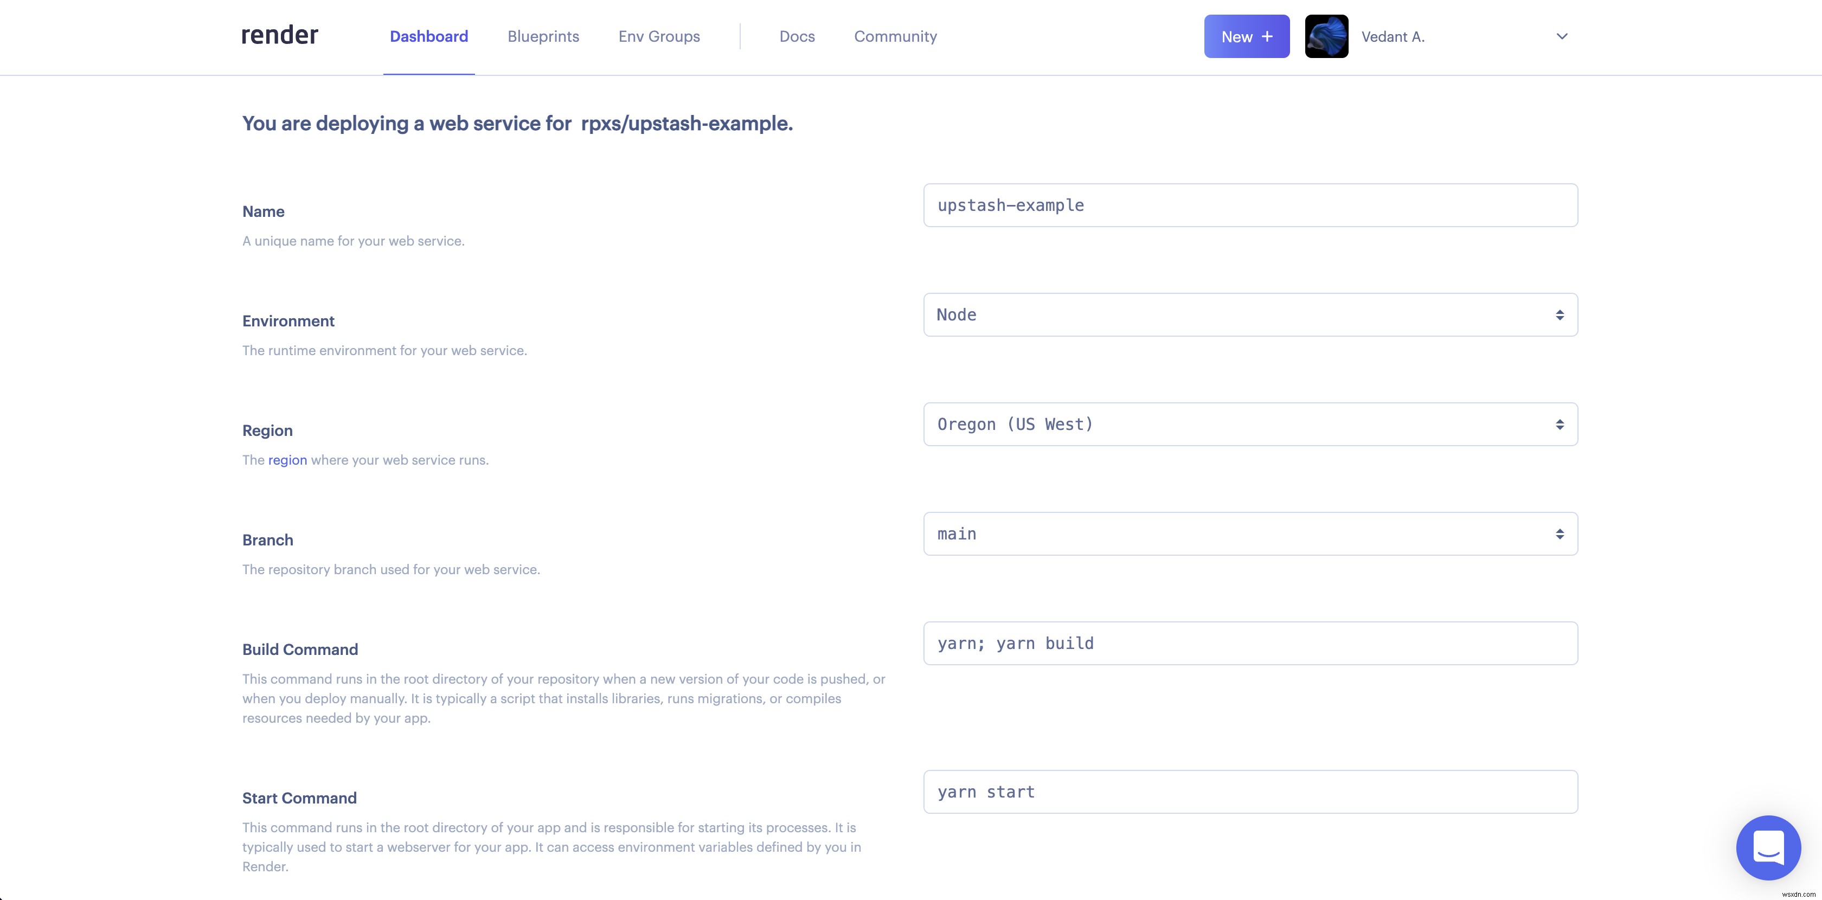Switch to the Dashboard tab

pyautogui.click(x=429, y=36)
